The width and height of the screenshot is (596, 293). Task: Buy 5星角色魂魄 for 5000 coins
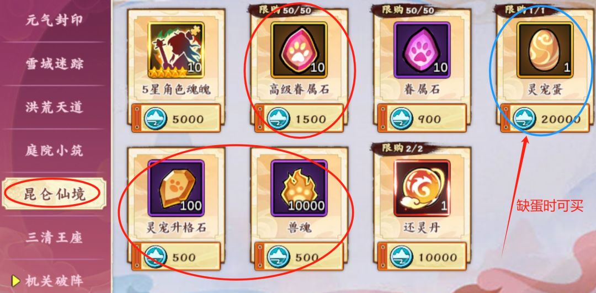coord(176,119)
